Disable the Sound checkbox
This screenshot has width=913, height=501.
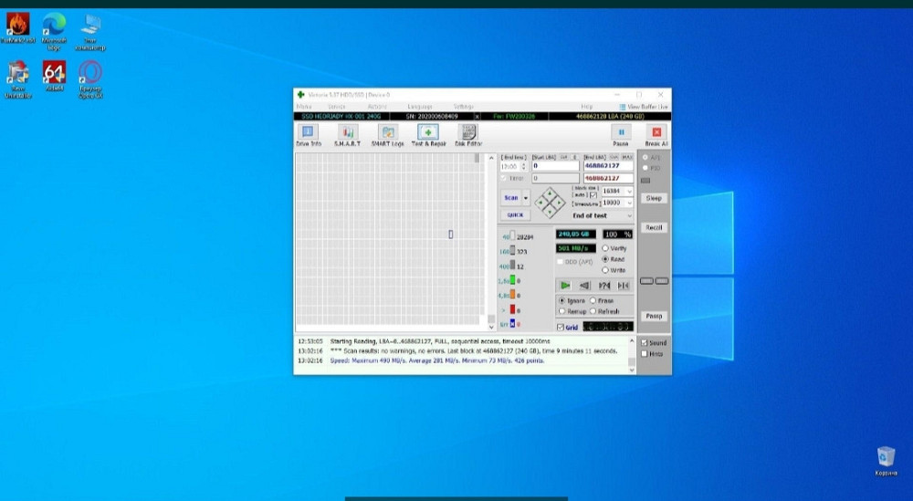[645, 343]
